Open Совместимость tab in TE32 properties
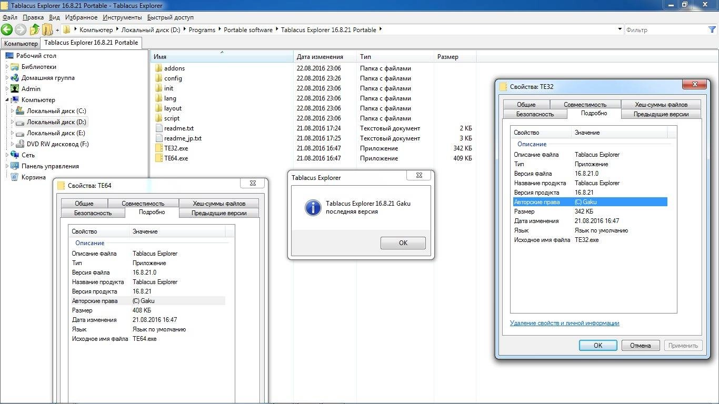The image size is (719, 404). 585,104
